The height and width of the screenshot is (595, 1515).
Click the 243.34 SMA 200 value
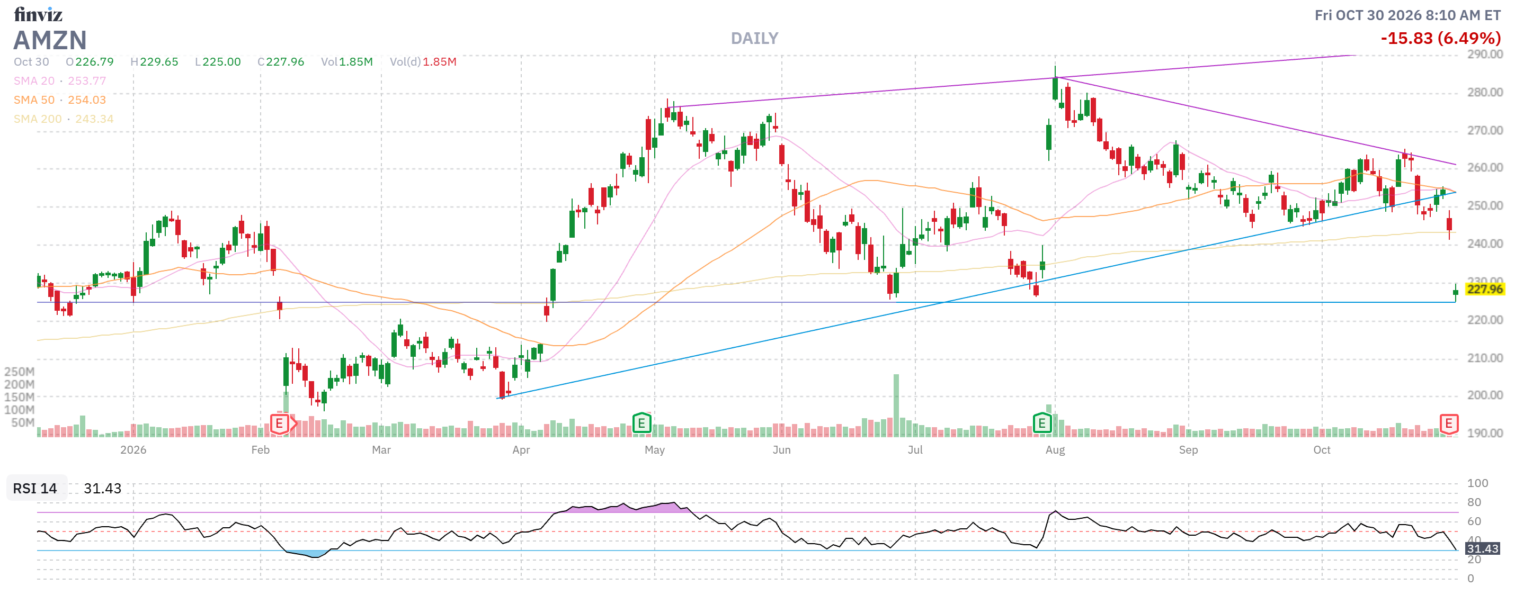tap(94, 119)
